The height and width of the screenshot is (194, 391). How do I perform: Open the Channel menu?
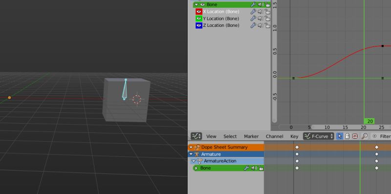tap(274, 136)
